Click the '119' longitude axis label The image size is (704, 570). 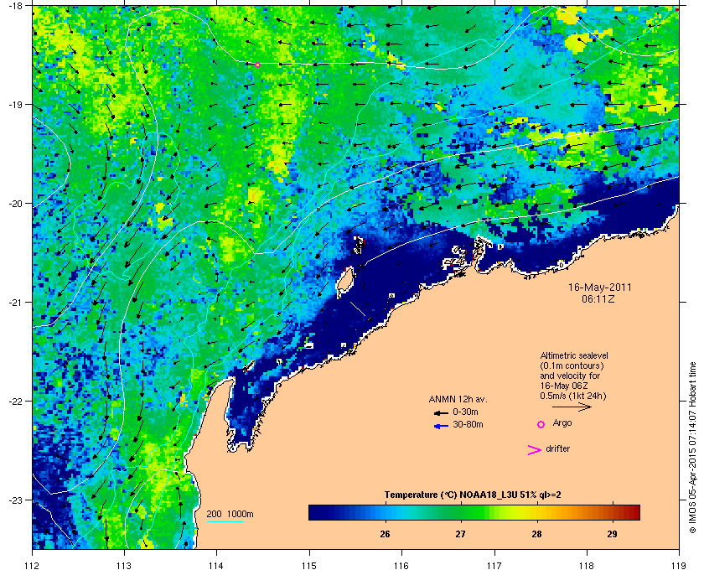679,566
